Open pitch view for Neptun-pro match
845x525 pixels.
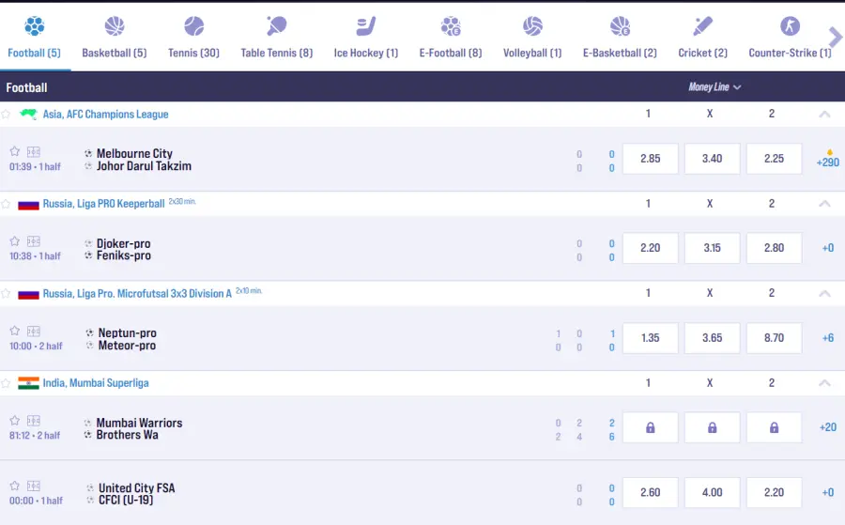coord(34,331)
